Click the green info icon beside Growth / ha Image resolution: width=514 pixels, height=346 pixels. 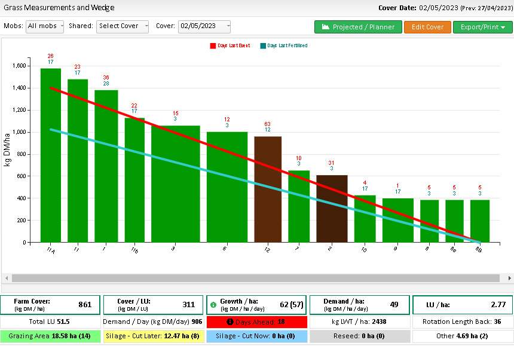coord(213,305)
